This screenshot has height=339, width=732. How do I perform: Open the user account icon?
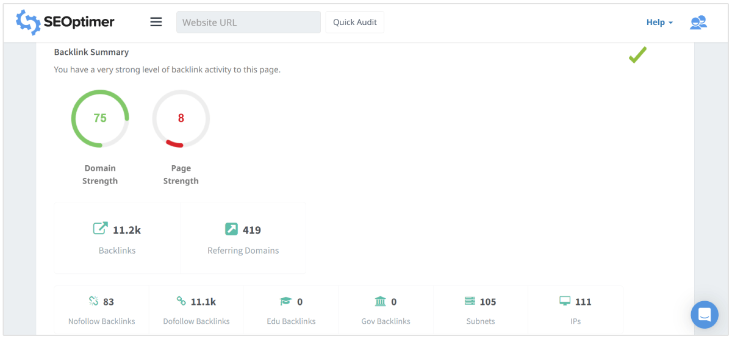pos(698,22)
